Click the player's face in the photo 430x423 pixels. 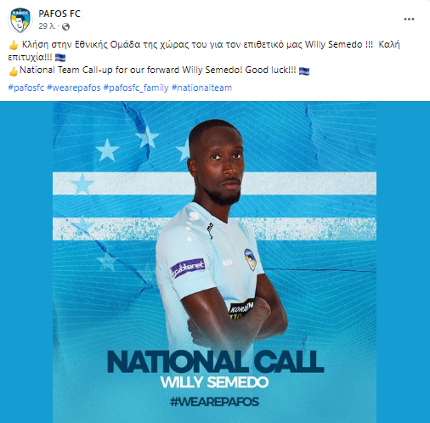pos(221,164)
